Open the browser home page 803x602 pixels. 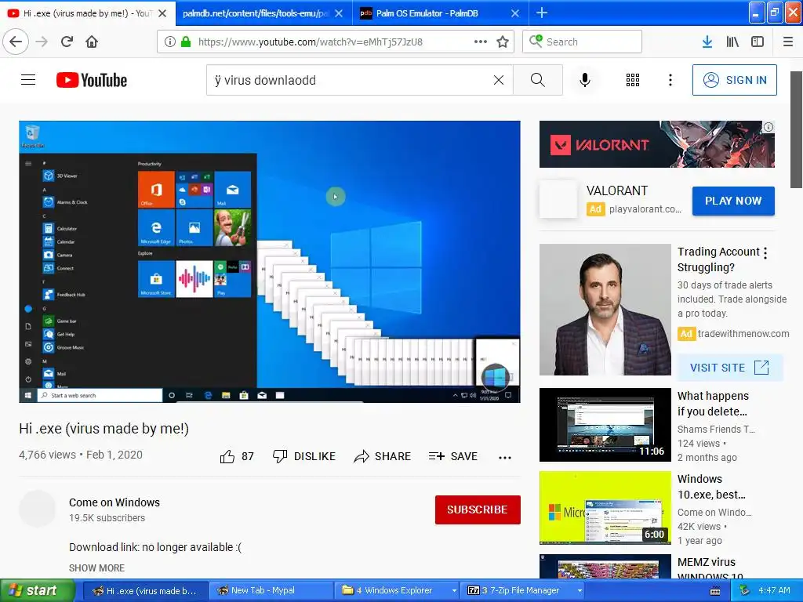click(92, 42)
